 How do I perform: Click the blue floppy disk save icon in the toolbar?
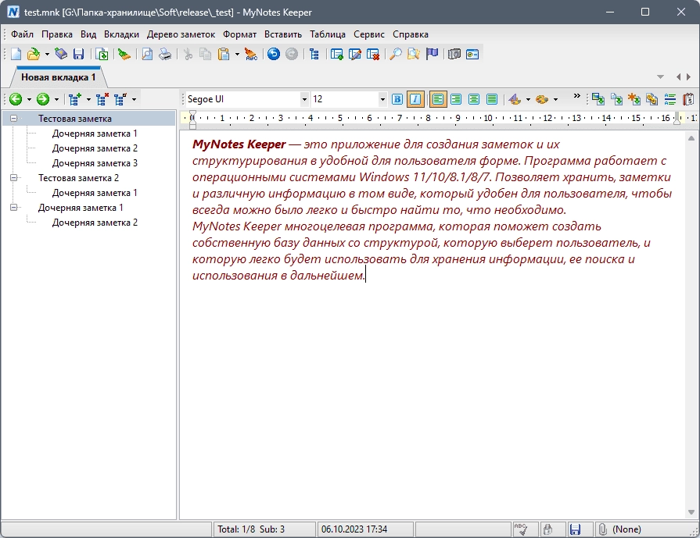click(78, 55)
